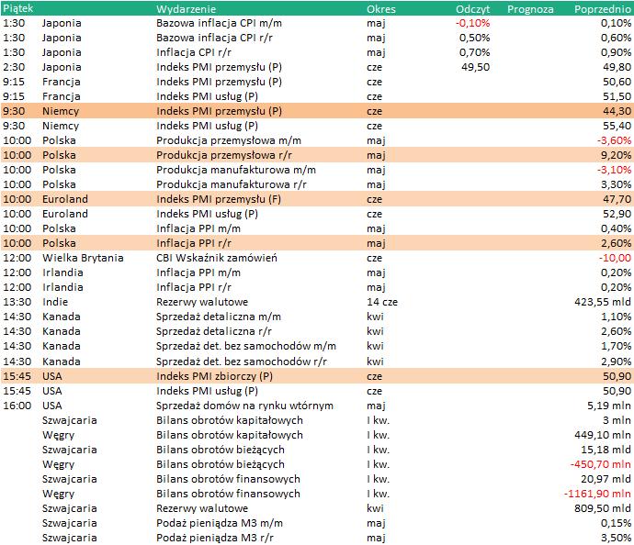This screenshot has width=634, height=545.
Task: Select 'Podaż pieniądza M3 r/r' event
Action: 215,538
